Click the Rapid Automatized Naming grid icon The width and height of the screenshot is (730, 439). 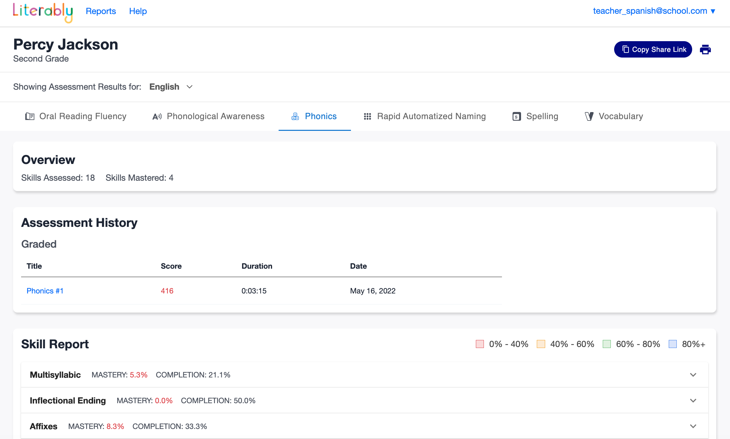pyautogui.click(x=367, y=116)
